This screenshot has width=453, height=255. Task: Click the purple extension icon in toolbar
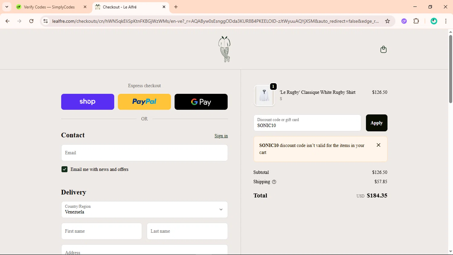[404, 21]
